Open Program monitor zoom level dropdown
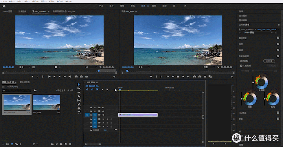This screenshot has width=283, height=147. coord(144,67)
